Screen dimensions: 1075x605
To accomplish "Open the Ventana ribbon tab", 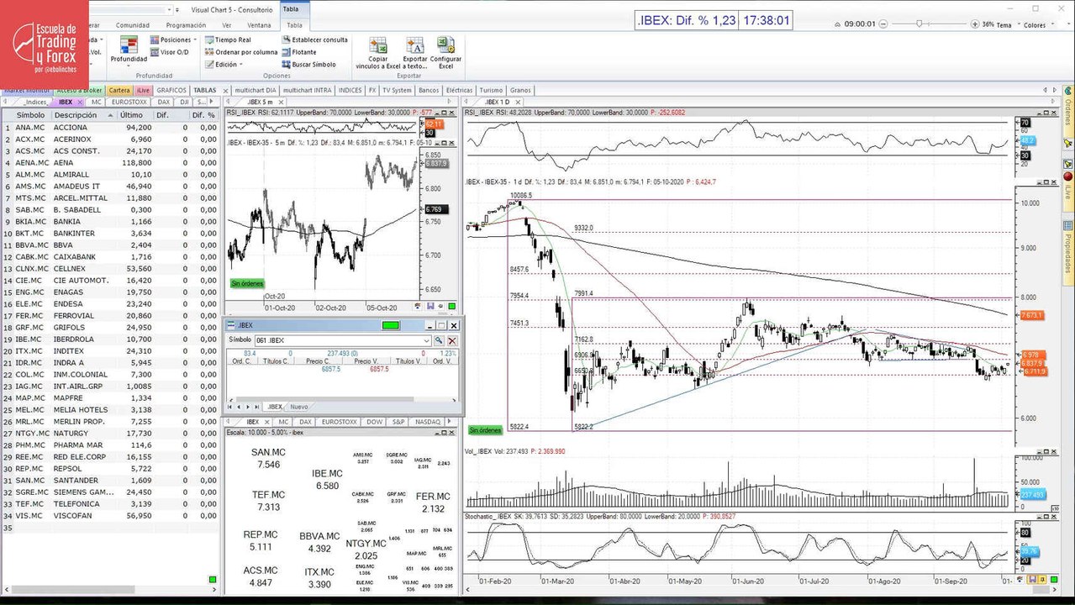I will pos(259,25).
